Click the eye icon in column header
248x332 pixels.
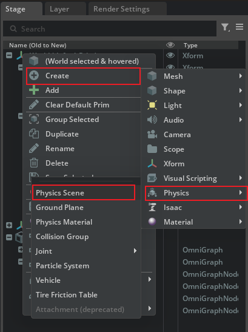(x=170, y=45)
